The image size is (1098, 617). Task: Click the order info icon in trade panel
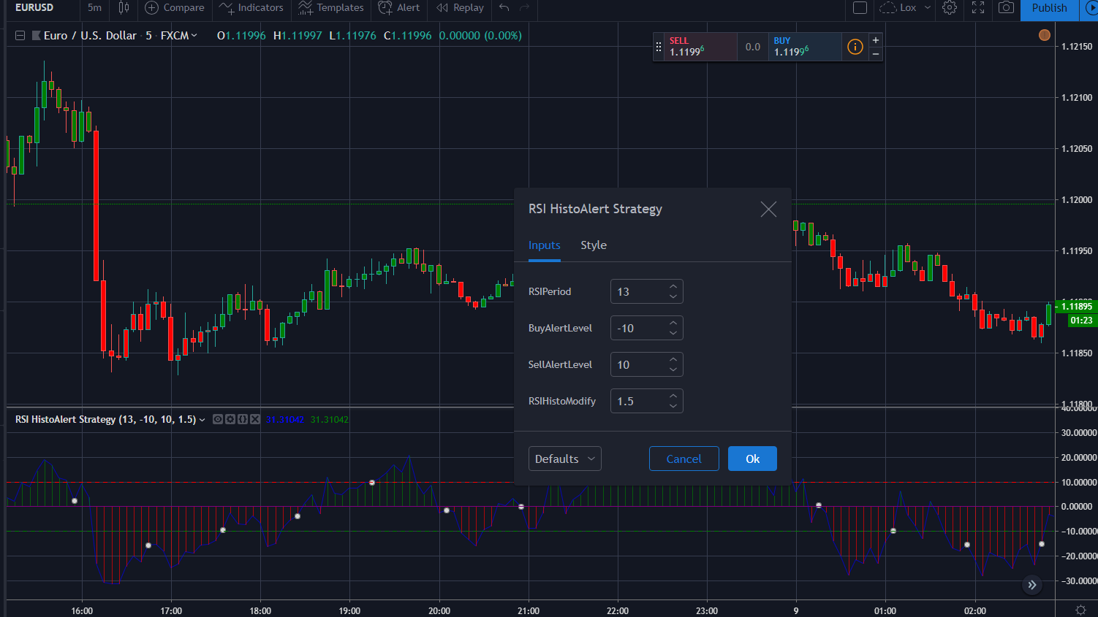click(x=855, y=47)
